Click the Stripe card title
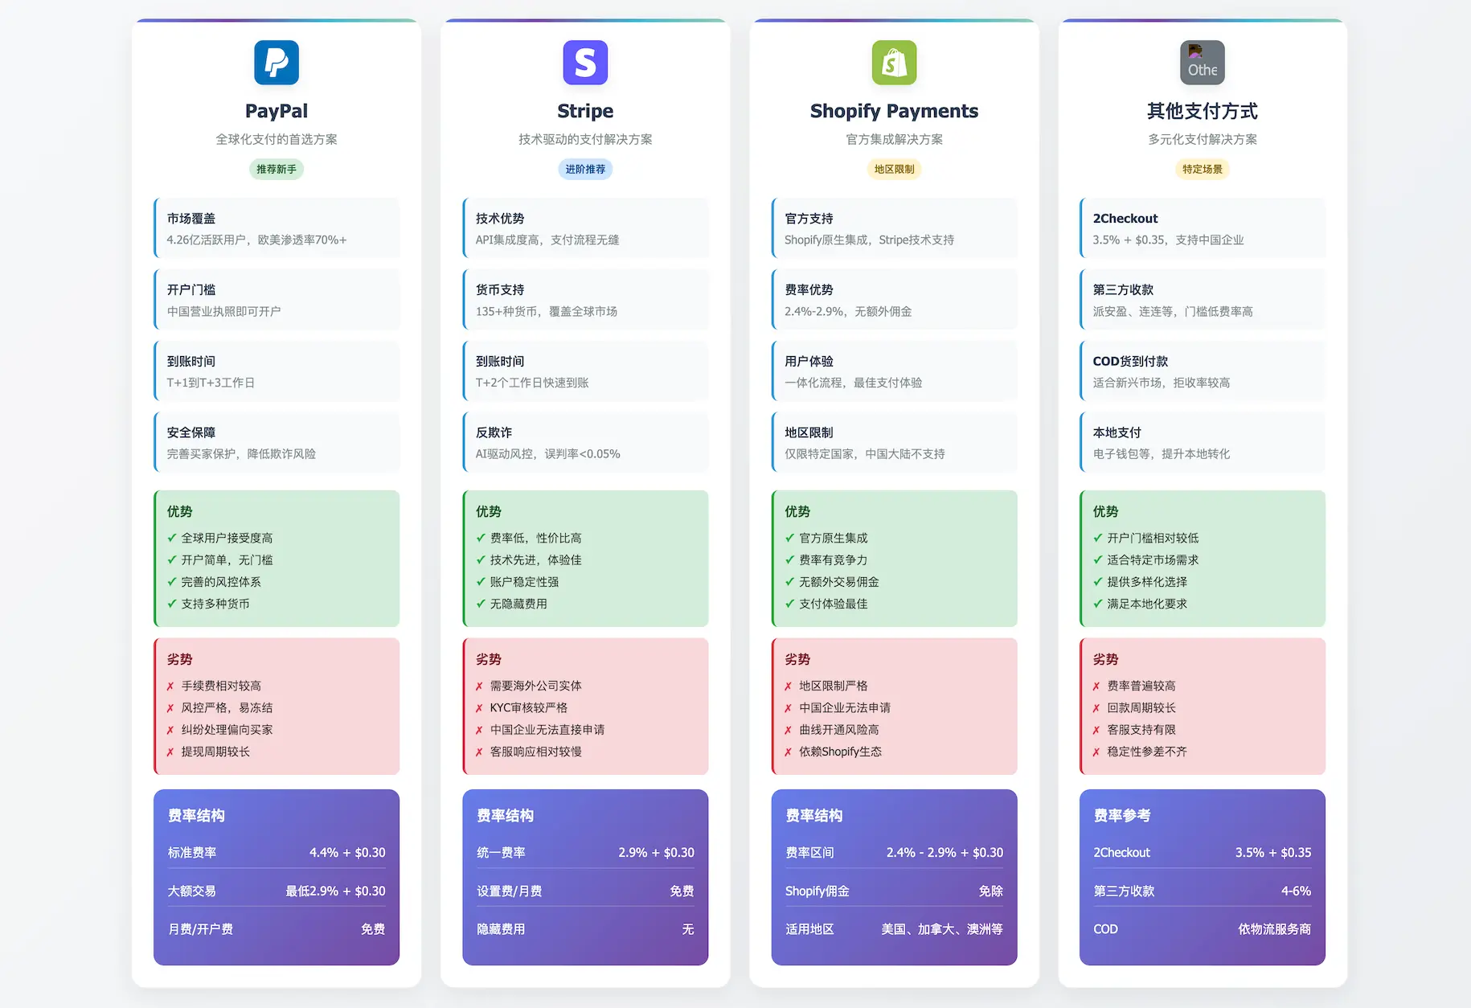The width and height of the screenshot is (1471, 1008). point(585,111)
